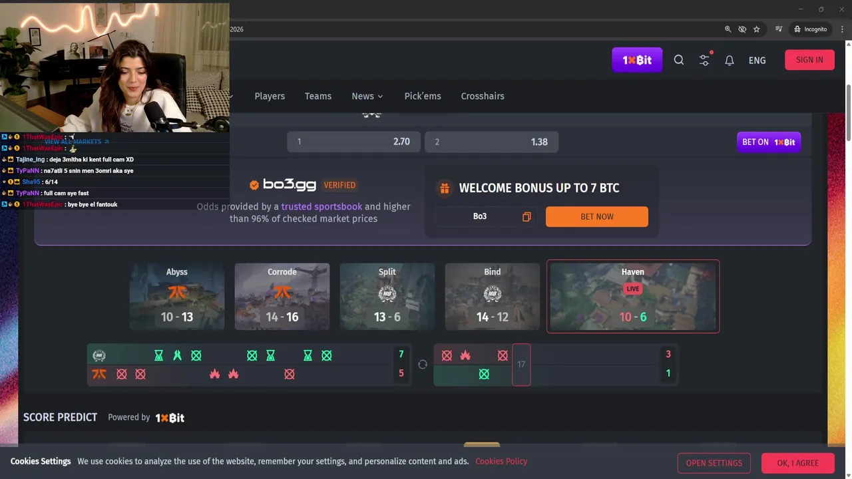Image resolution: width=852 pixels, height=479 pixels.
Task: Select the Split map card 13-6
Action: (387, 297)
